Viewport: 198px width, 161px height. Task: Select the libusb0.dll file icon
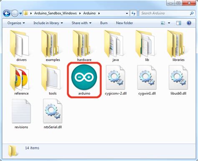[x=178, y=77]
